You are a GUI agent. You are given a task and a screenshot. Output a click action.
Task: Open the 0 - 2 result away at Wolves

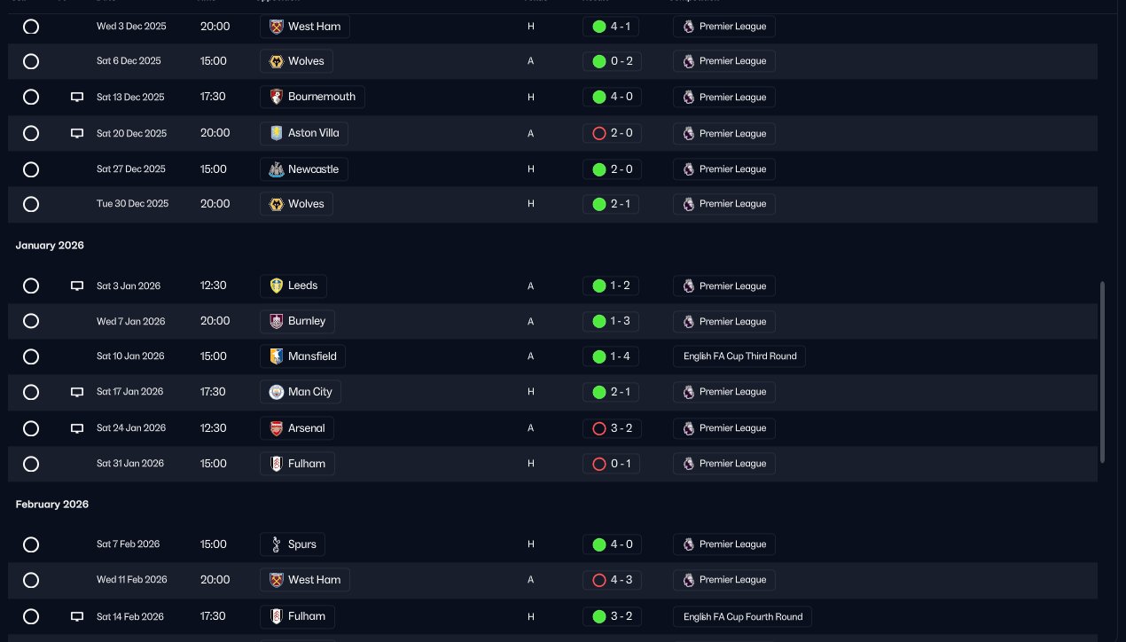pyautogui.click(x=611, y=61)
